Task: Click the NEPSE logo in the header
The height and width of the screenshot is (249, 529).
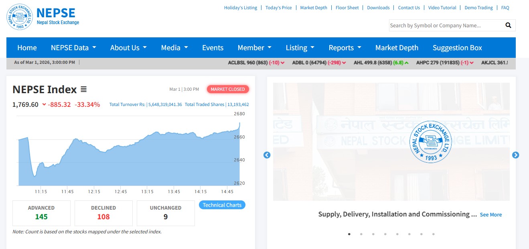Action: pos(19,17)
